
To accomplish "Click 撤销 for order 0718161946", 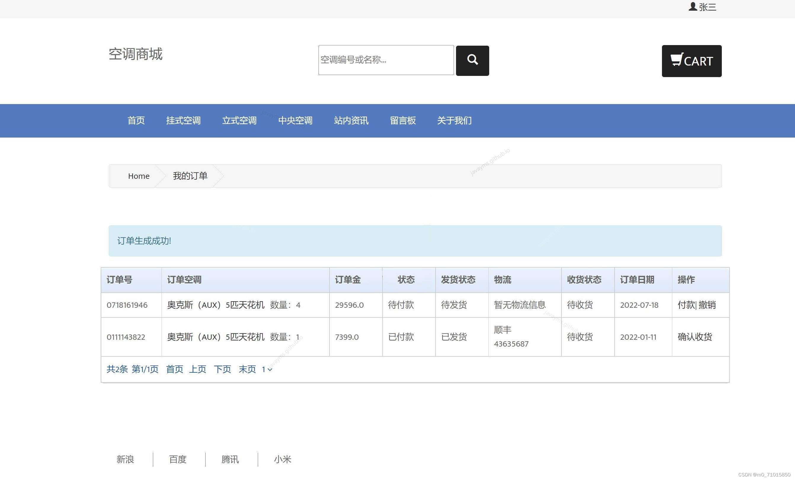I will pos(707,305).
